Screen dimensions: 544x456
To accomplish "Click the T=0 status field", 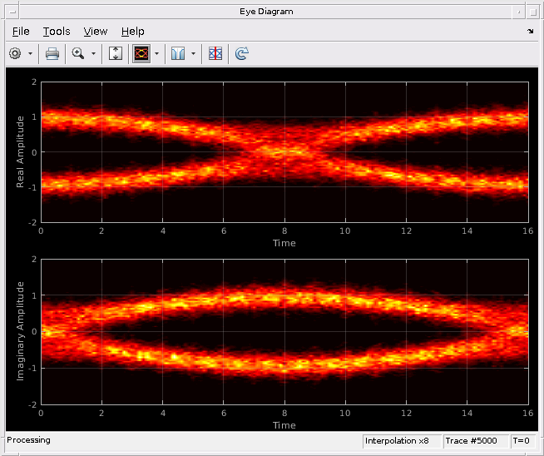I will 522,441.
